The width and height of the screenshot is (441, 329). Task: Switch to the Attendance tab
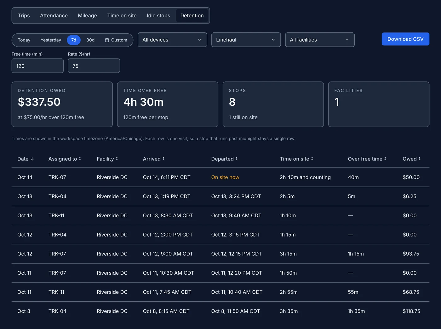54,15
